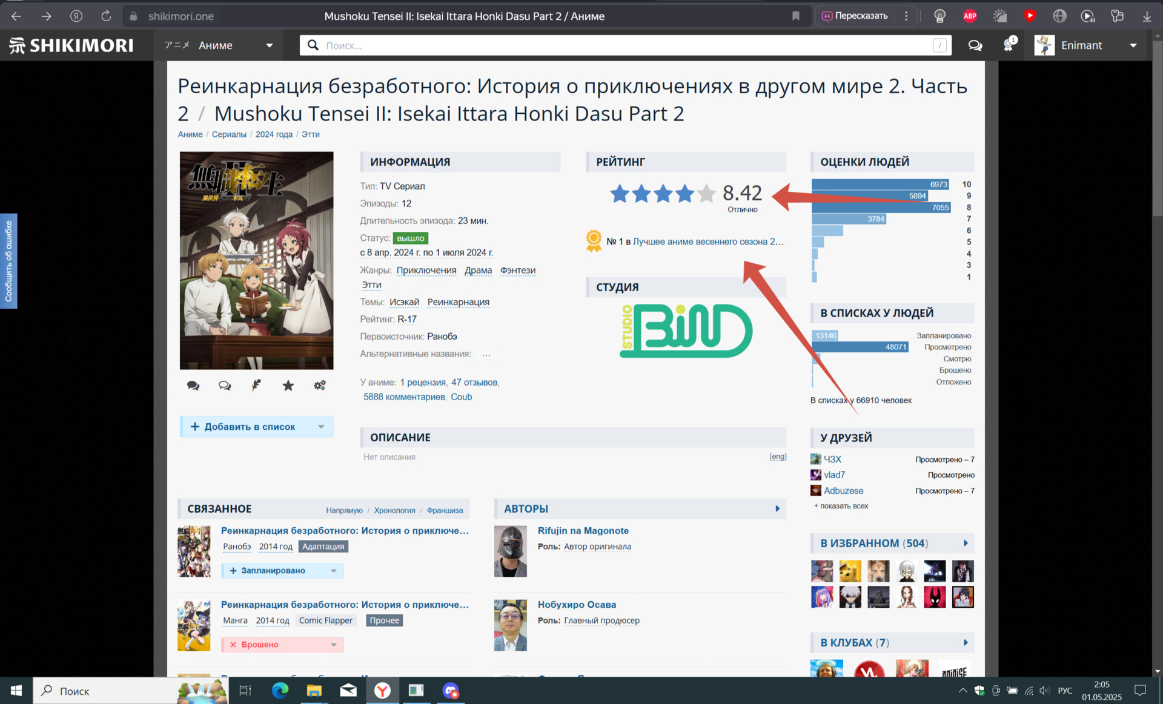Image resolution: width=1163 pixels, height=704 pixels.
Task: Click the outlined chat bubbles icon under poster
Action: coord(225,386)
